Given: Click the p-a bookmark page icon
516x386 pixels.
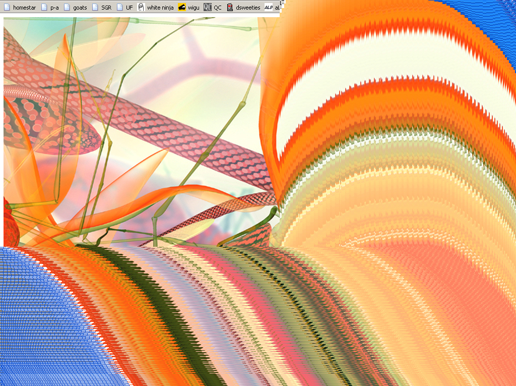Looking at the screenshot, I should tap(44, 8).
